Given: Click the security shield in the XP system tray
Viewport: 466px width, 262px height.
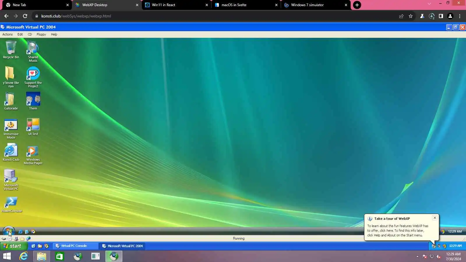Looking at the screenshot, I should [444, 246].
